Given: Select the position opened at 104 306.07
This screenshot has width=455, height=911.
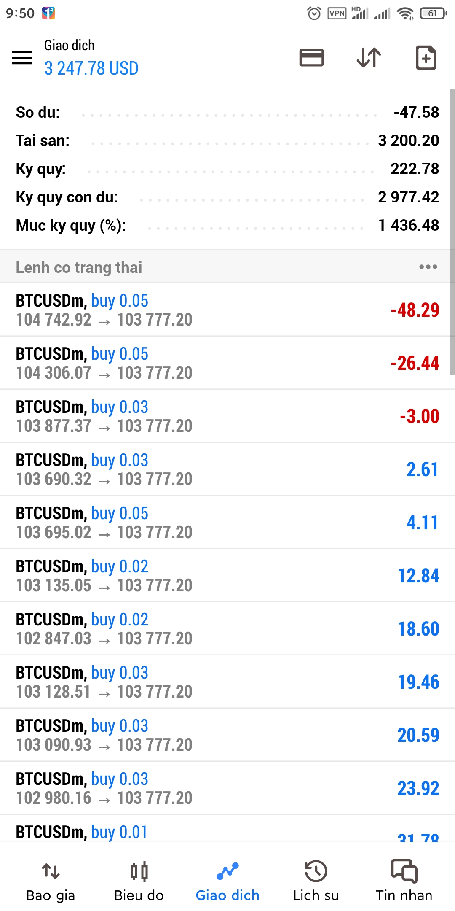Looking at the screenshot, I should (227, 363).
